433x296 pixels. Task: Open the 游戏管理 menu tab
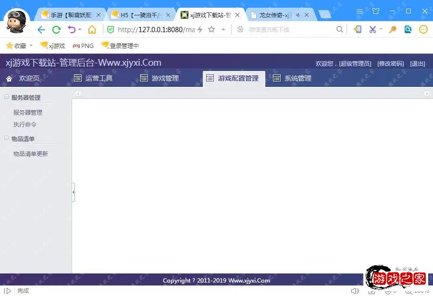click(160, 78)
